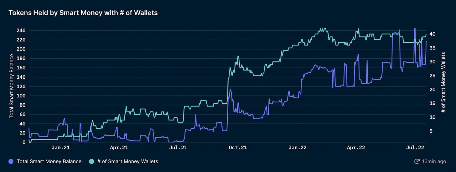Image resolution: width=456 pixels, height=172 pixels.
Task: Click the Jan.21 x-axis label
Action: pyautogui.click(x=61, y=147)
